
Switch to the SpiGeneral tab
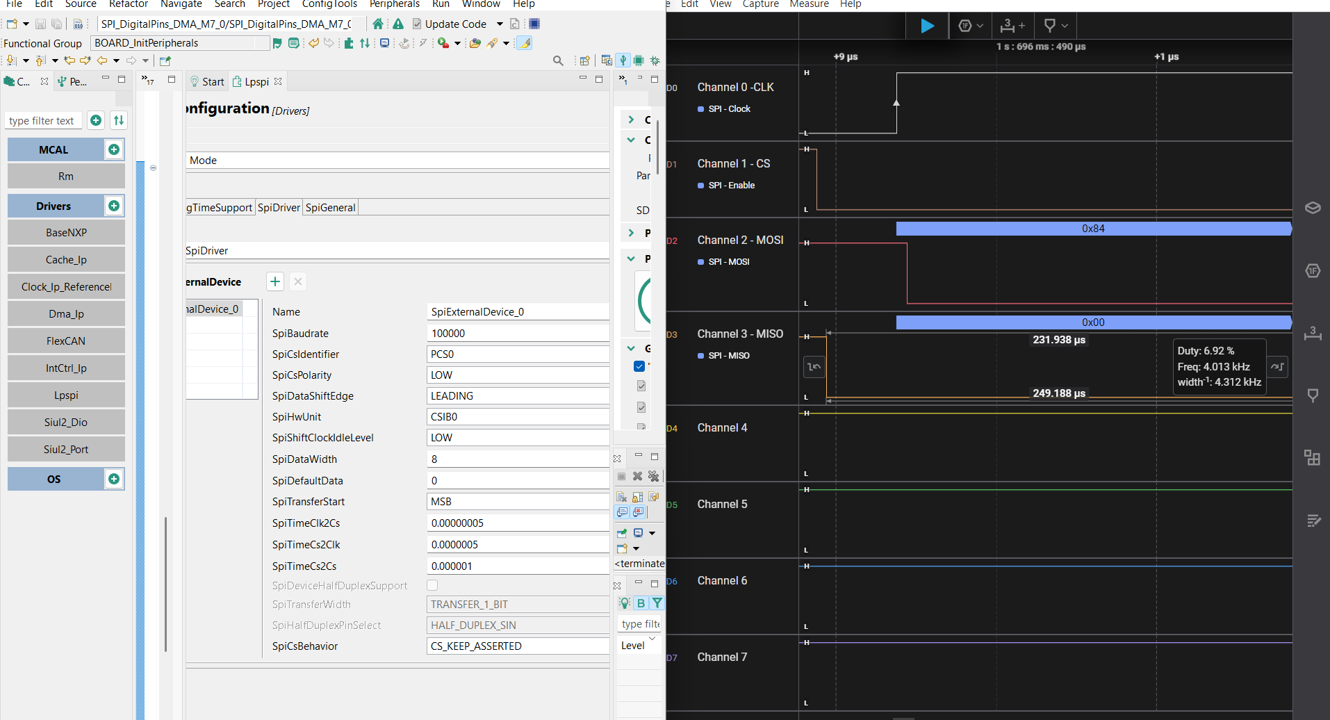click(330, 207)
